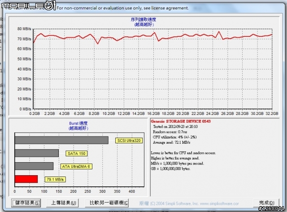Open the www.simplisoftware.com link

pyautogui.click(x=219, y=204)
